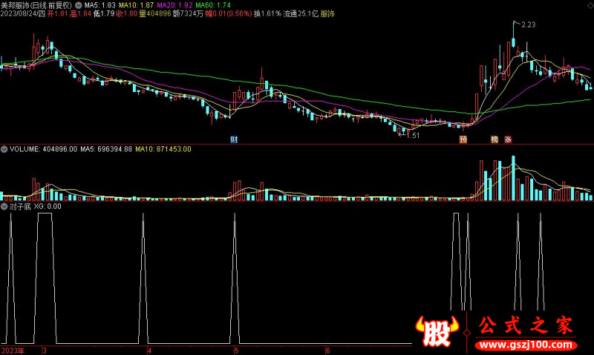The width and height of the screenshot is (594, 355).
Task: Select month 3 on the time axis
Action: (45, 351)
